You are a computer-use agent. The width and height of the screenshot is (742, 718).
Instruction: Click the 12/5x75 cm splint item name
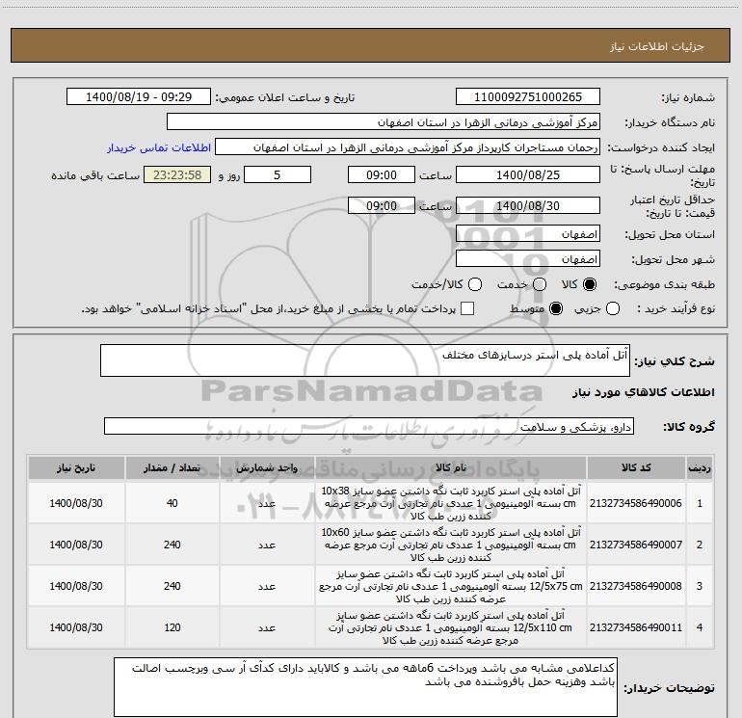(x=451, y=586)
